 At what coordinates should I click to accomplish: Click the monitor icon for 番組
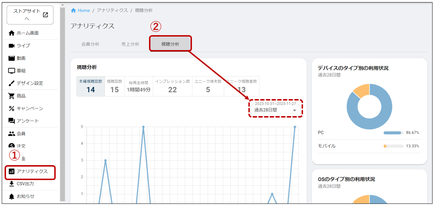click(12, 71)
